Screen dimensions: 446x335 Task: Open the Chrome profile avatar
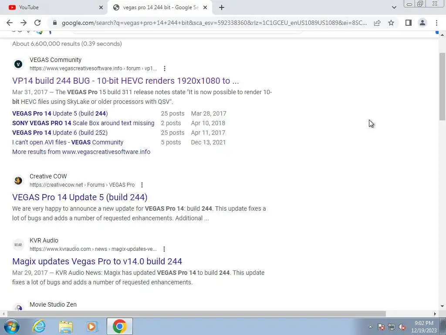(x=422, y=23)
